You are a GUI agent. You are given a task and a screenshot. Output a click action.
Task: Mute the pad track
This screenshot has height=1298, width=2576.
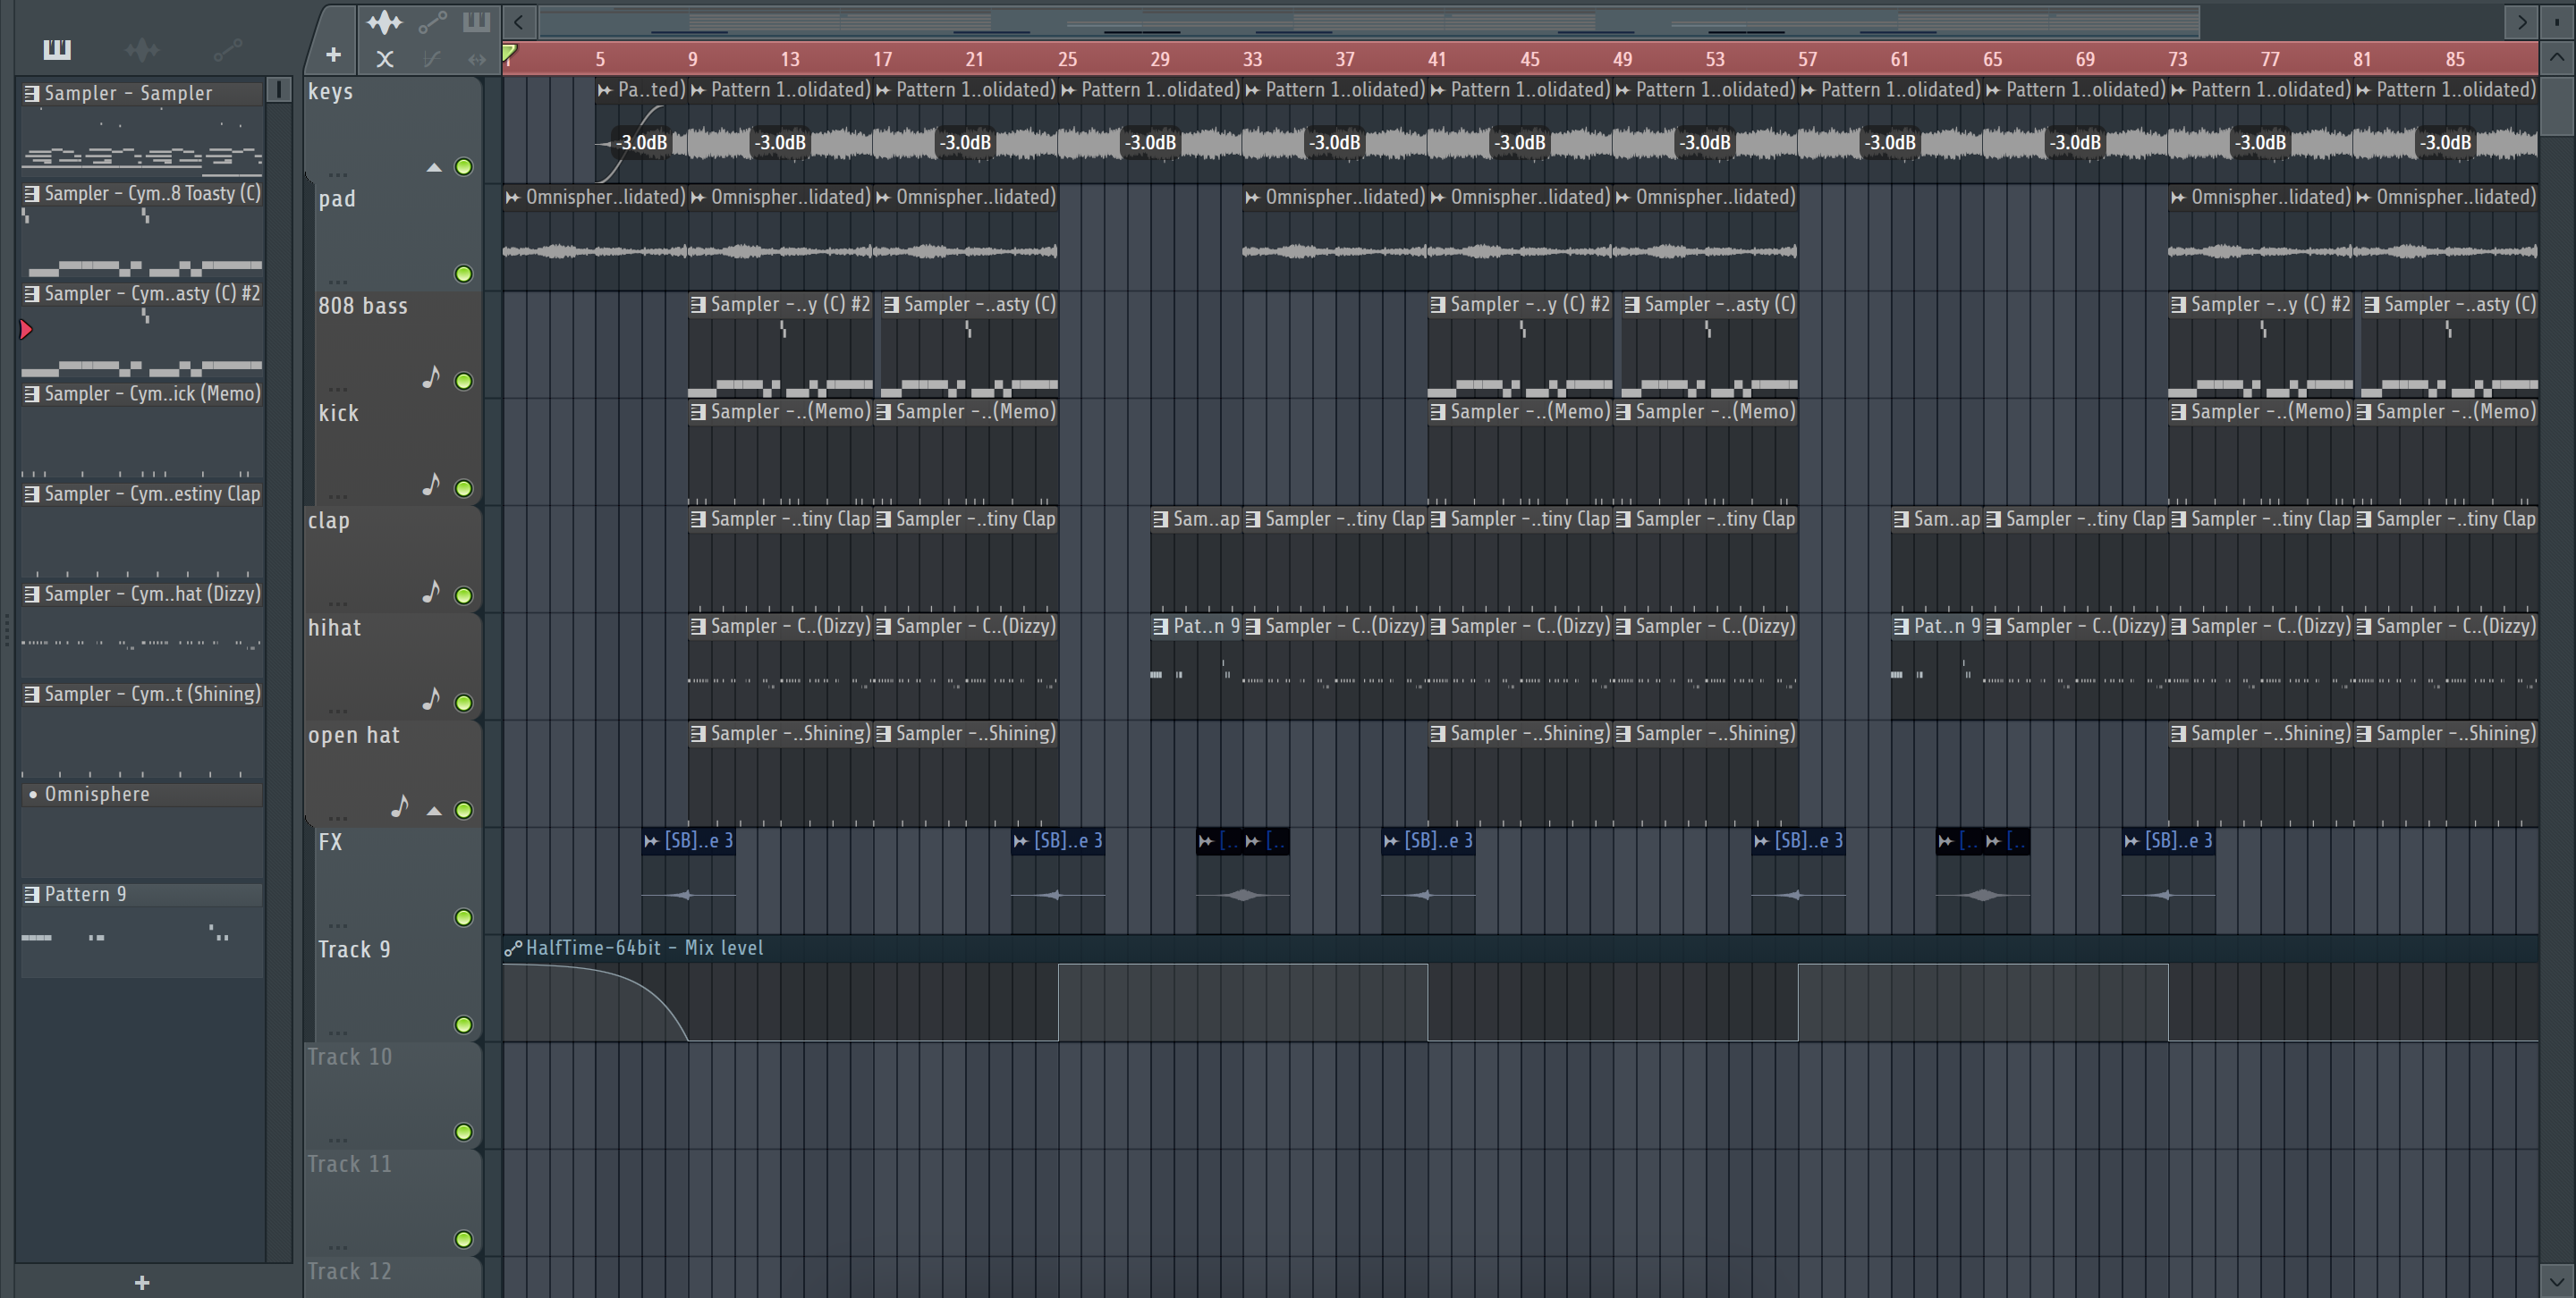463,274
